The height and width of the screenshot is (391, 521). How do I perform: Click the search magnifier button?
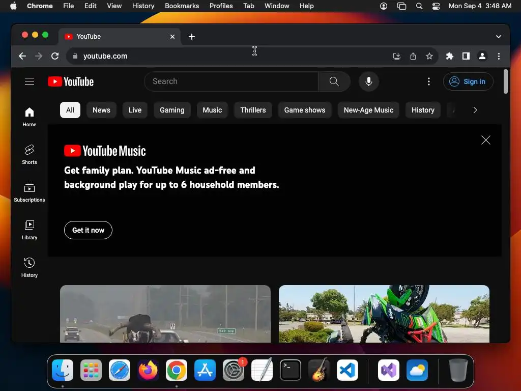pos(334,81)
